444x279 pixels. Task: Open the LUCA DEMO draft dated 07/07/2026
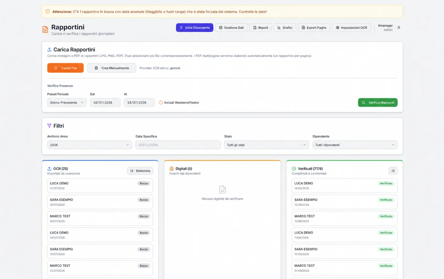[x=100, y=185]
